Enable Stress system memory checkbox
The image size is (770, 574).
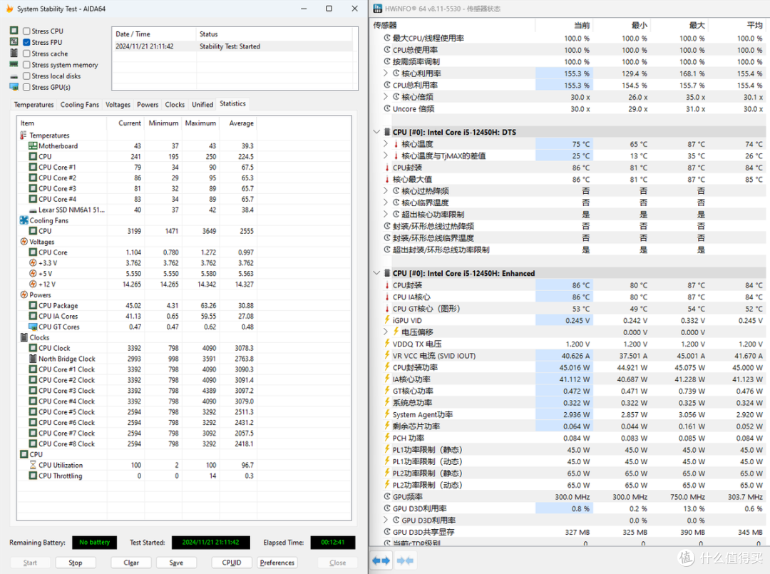[x=26, y=65]
